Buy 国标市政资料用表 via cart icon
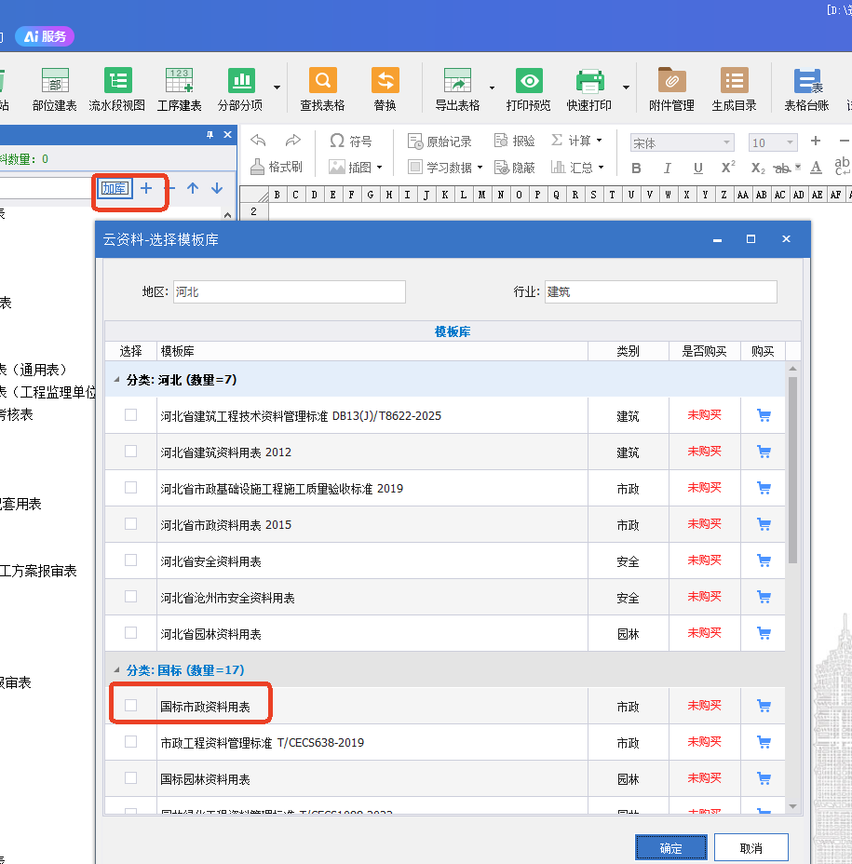 (x=764, y=706)
